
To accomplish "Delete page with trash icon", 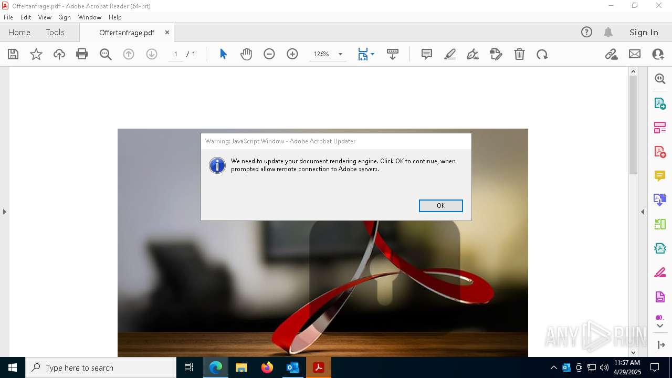I will point(519,54).
